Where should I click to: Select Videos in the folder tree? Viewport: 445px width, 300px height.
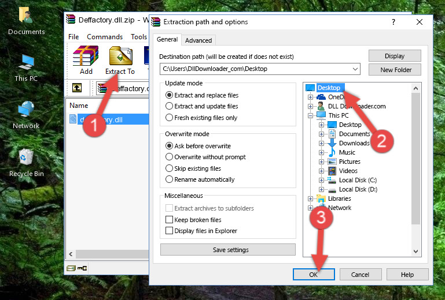(348, 171)
